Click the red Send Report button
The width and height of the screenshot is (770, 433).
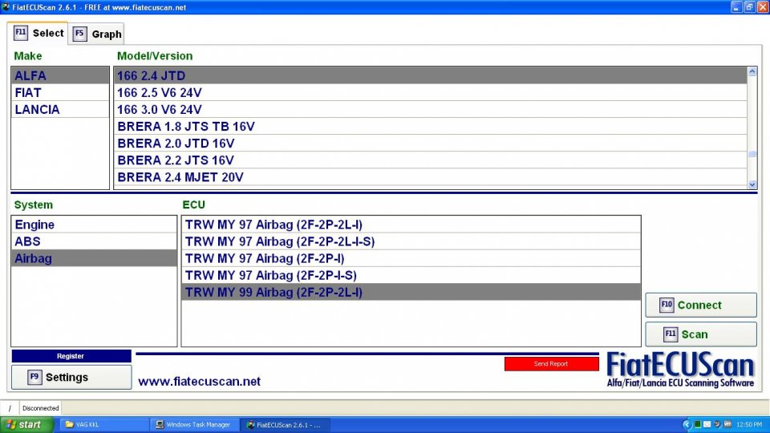pos(551,364)
